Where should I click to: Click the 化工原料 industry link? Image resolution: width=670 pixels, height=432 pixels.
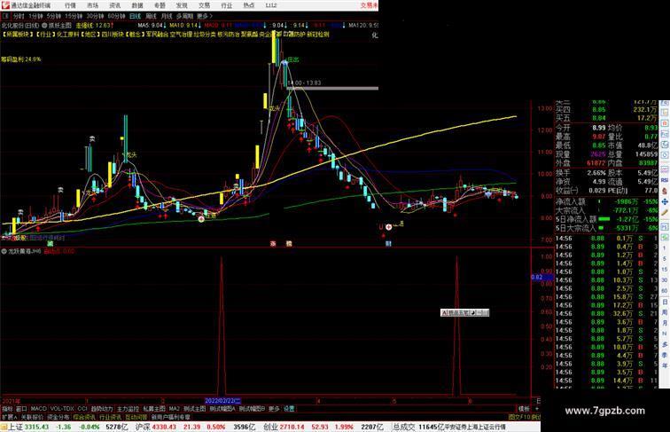tap(67, 35)
